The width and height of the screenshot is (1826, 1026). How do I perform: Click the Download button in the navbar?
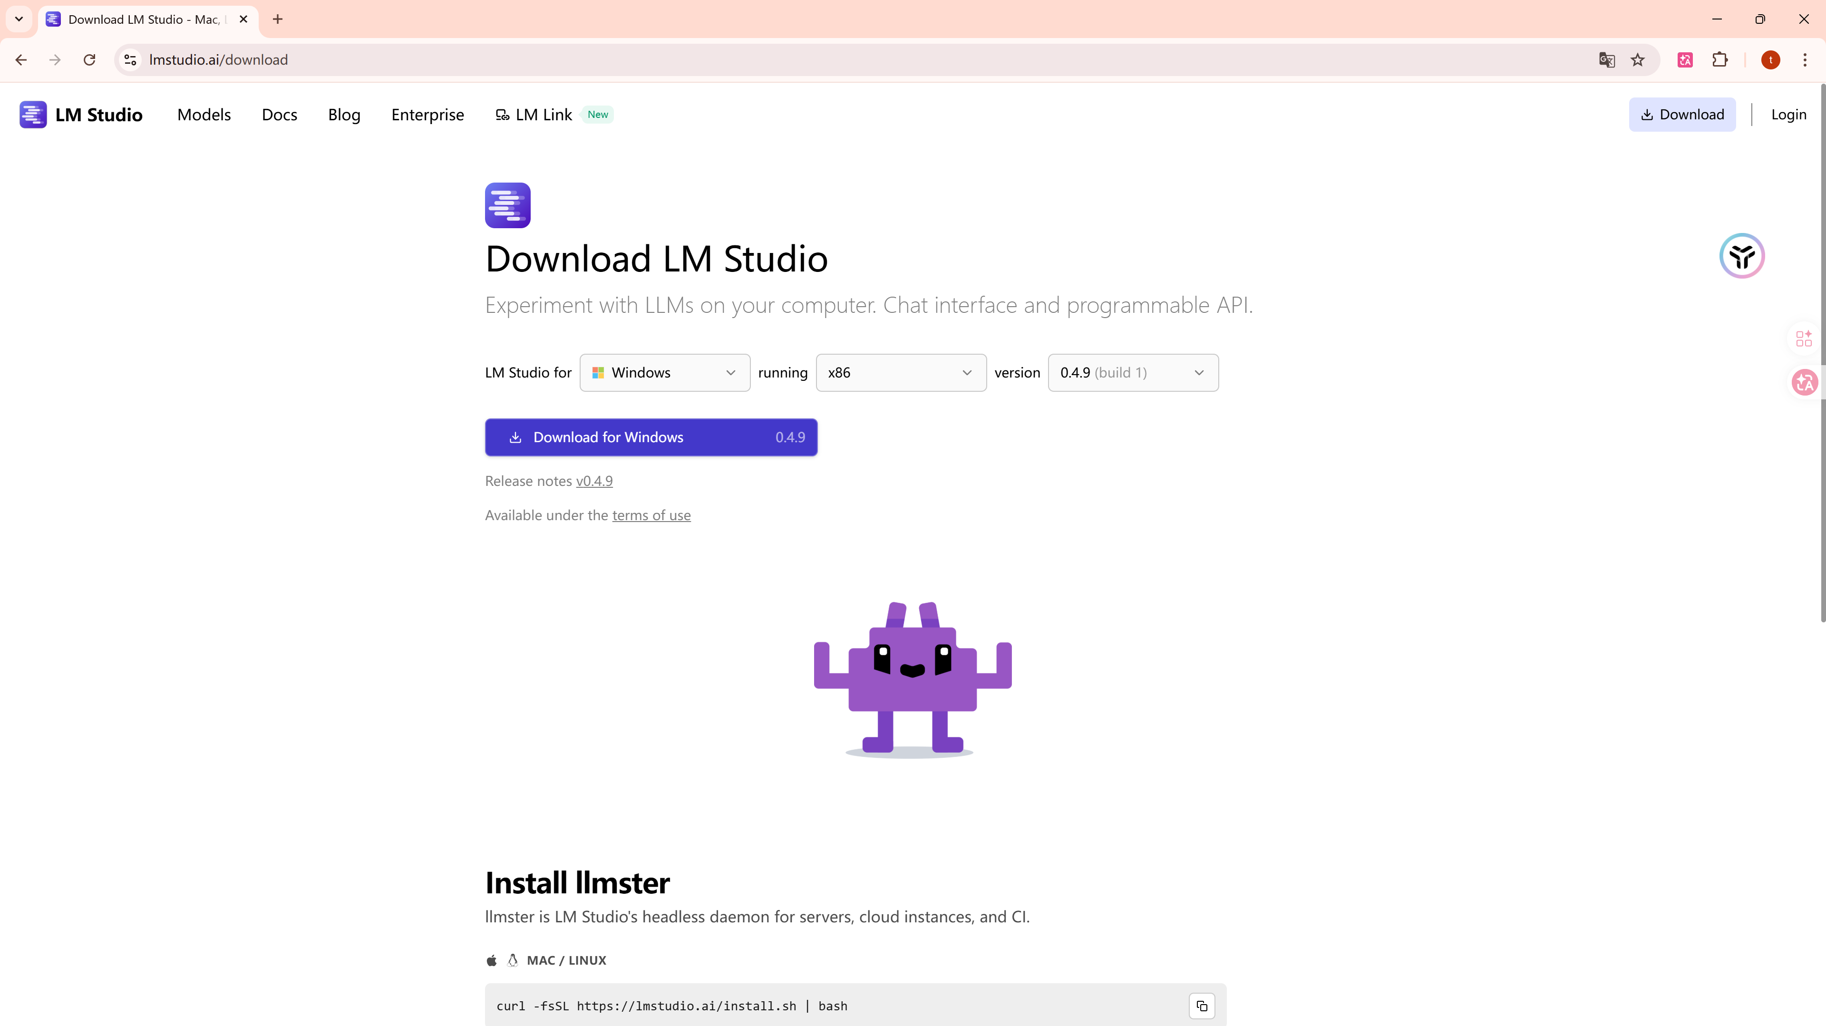(1681, 115)
